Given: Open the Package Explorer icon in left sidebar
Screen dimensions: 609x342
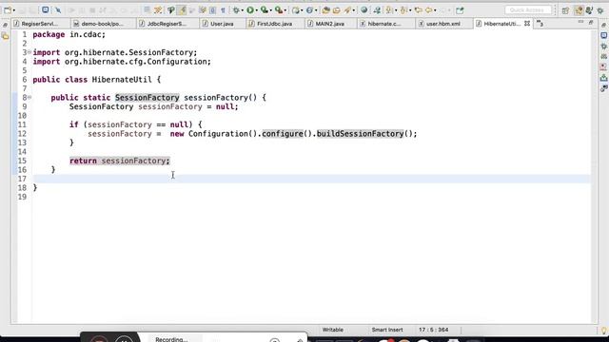Looking at the screenshot, I should (5, 36).
